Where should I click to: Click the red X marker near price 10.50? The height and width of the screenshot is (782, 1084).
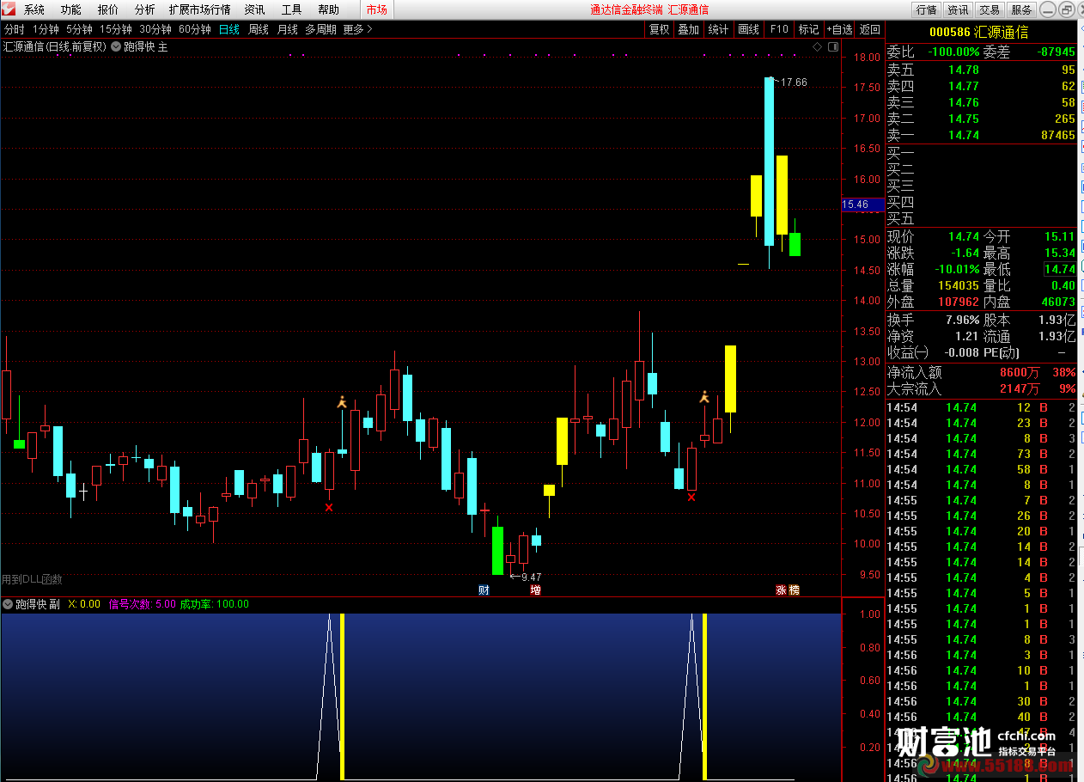pyautogui.click(x=329, y=508)
